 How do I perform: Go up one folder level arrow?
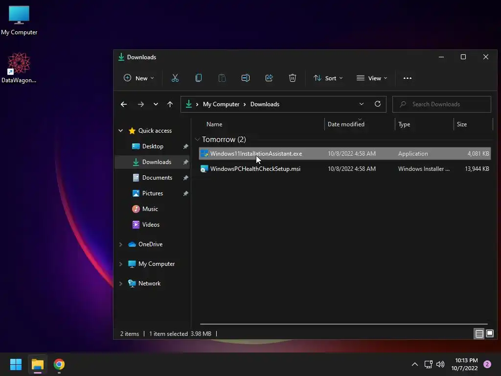170,104
